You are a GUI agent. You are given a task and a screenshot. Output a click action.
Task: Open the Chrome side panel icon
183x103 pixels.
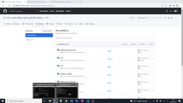tap(174, 6)
